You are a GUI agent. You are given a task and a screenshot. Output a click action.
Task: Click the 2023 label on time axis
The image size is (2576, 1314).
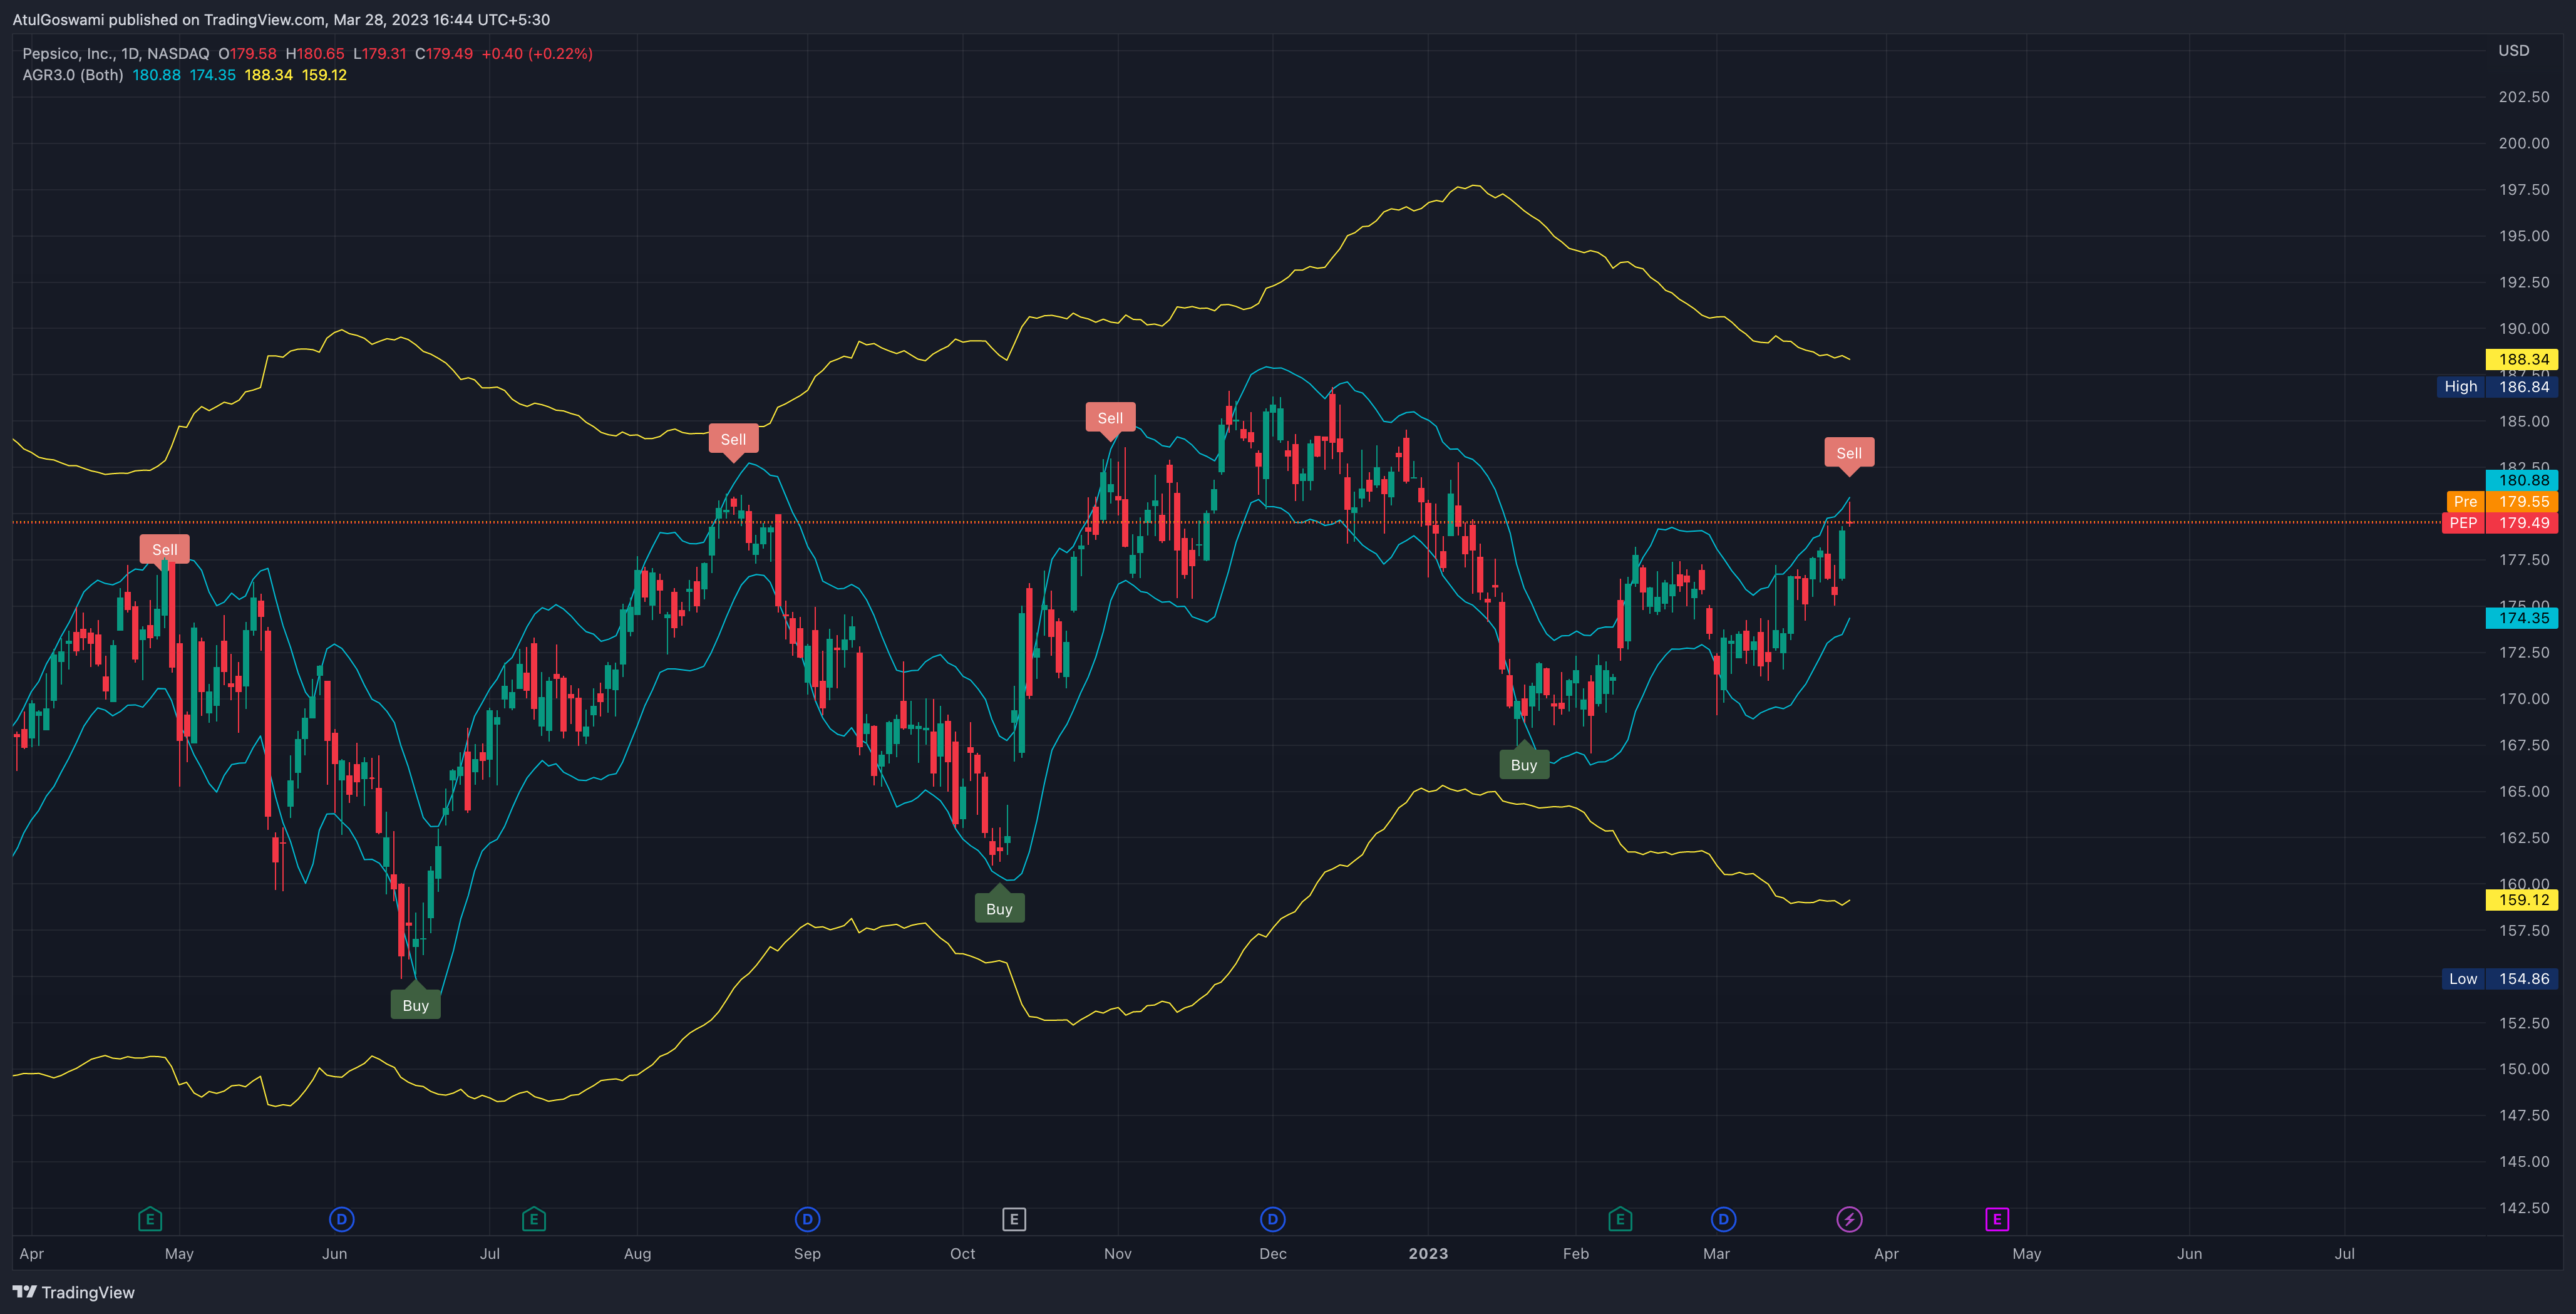1428,1254
